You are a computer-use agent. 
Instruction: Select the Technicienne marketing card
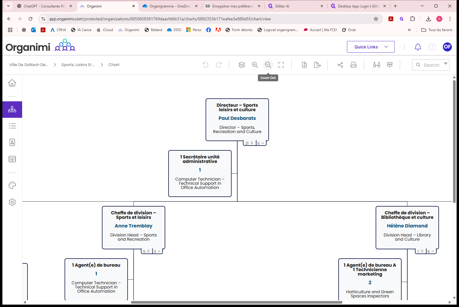370,279
